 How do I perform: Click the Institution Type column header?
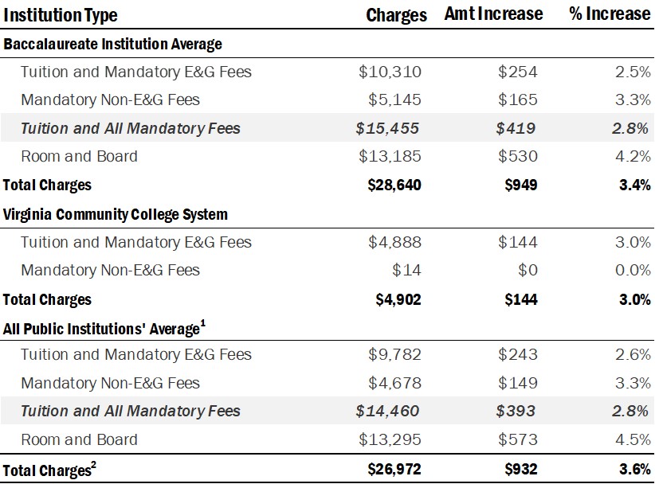pyautogui.click(x=61, y=15)
